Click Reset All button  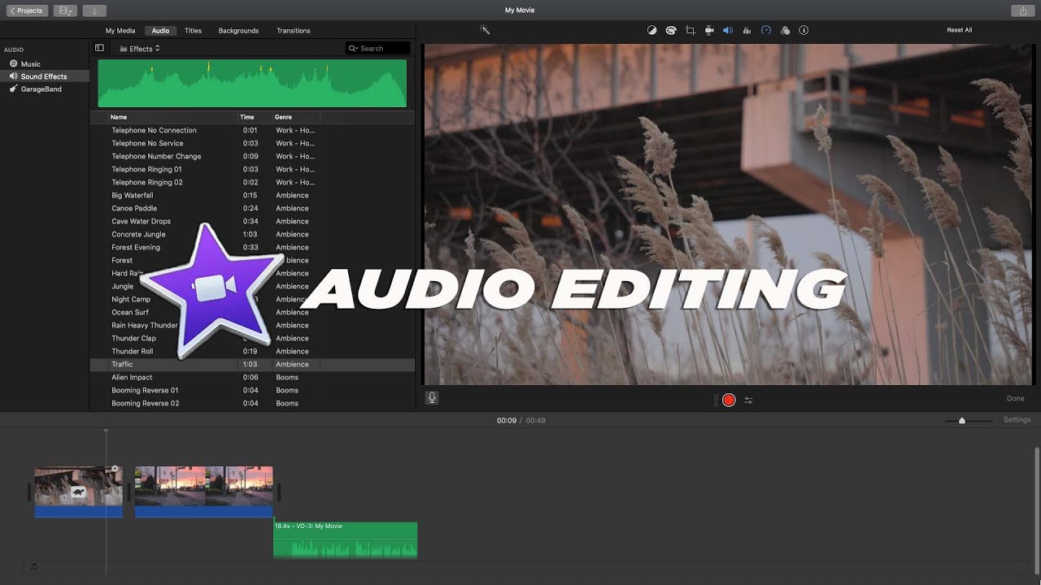pyautogui.click(x=959, y=30)
